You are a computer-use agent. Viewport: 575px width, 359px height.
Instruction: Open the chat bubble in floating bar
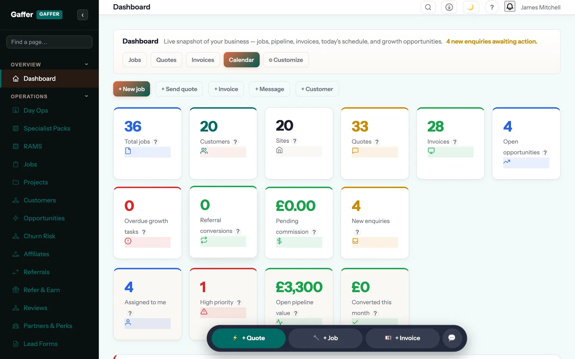coord(452,338)
